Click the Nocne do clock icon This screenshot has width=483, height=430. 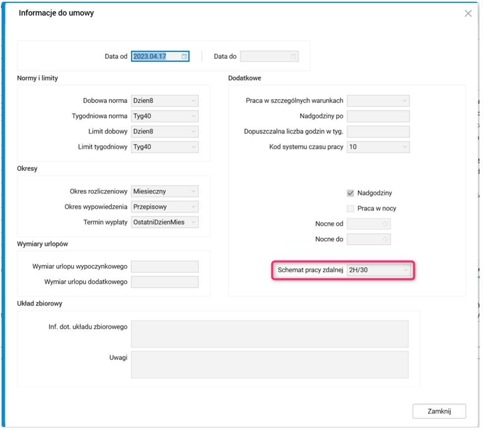click(386, 240)
